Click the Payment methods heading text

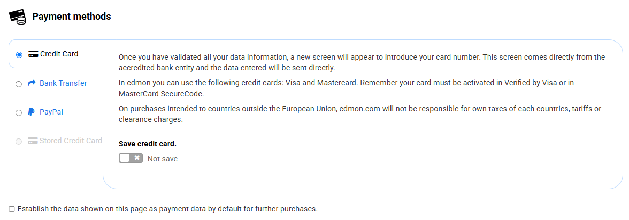pyautogui.click(x=72, y=17)
